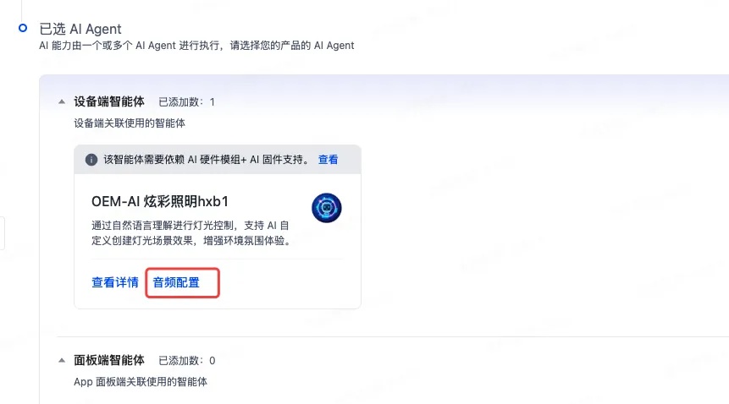Click the info icon in the gray banner
The image size is (729, 404).
coord(91,160)
